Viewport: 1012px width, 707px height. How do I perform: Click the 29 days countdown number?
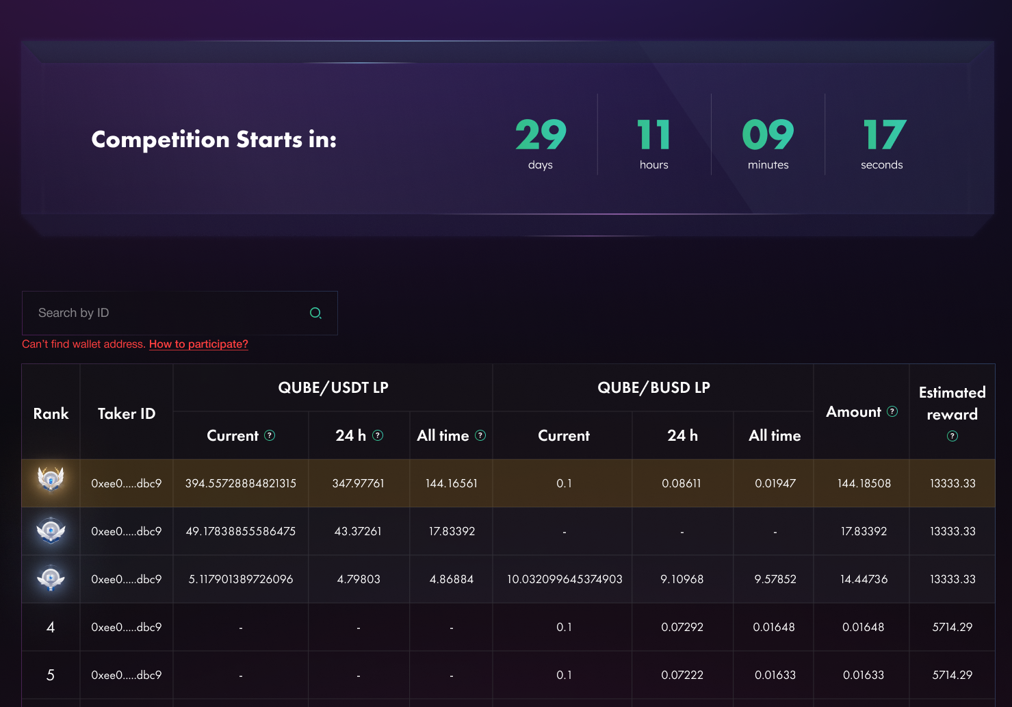click(x=541, y=136)
